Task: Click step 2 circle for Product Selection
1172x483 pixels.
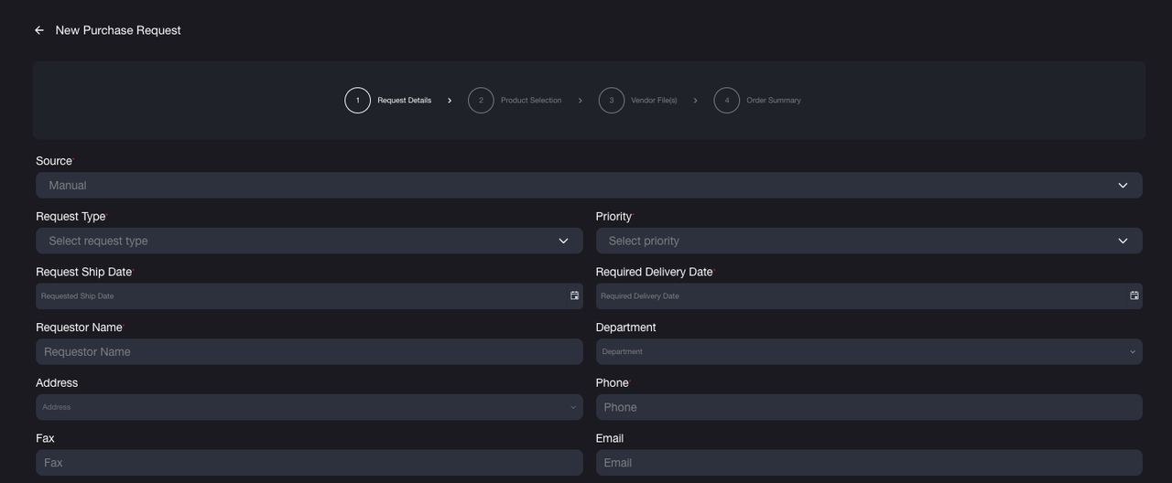Action: [x=481, y=101]
